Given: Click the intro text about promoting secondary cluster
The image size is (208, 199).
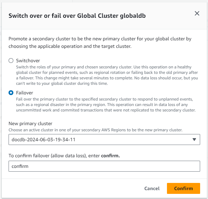Looking at the screenshot, I should click(x=100, y=42).
